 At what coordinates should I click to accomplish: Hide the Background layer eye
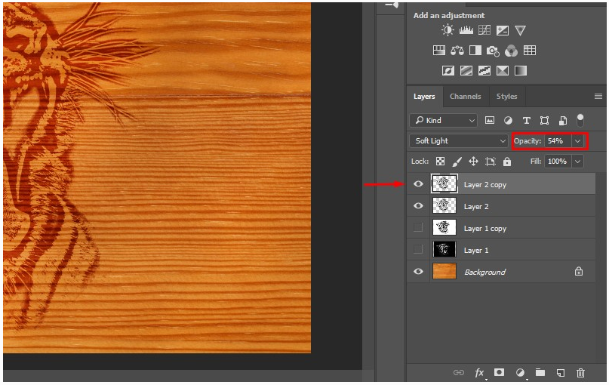418,271
